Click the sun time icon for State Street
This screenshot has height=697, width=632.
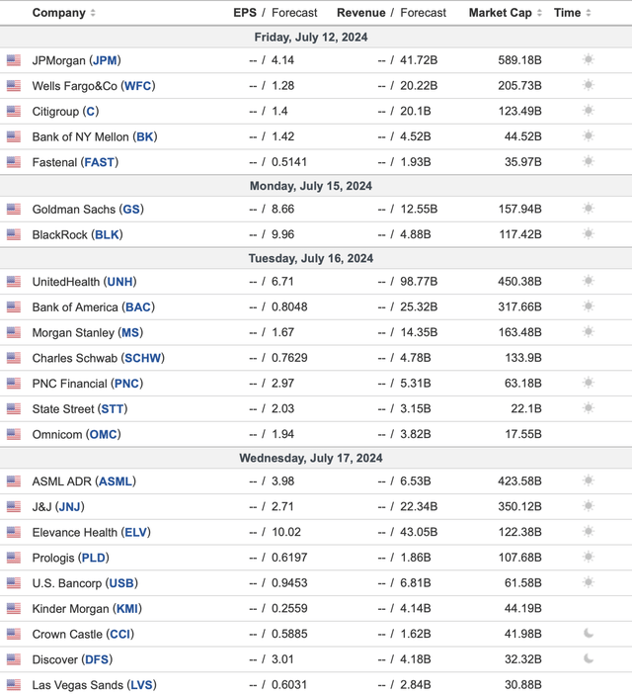pos(588,408)
